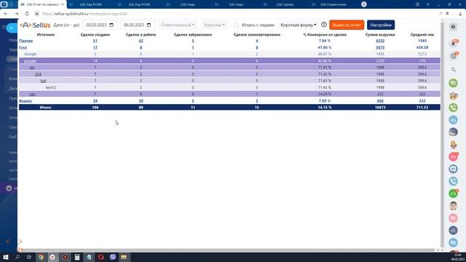This screenshot has width=466, height=262.
Task: Open new tab with plus button
Action: click(x=364, y=4)
